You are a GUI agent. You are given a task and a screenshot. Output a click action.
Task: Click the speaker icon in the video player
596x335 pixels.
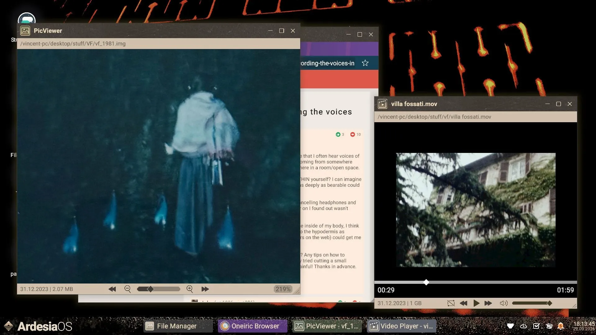[503, 303]
